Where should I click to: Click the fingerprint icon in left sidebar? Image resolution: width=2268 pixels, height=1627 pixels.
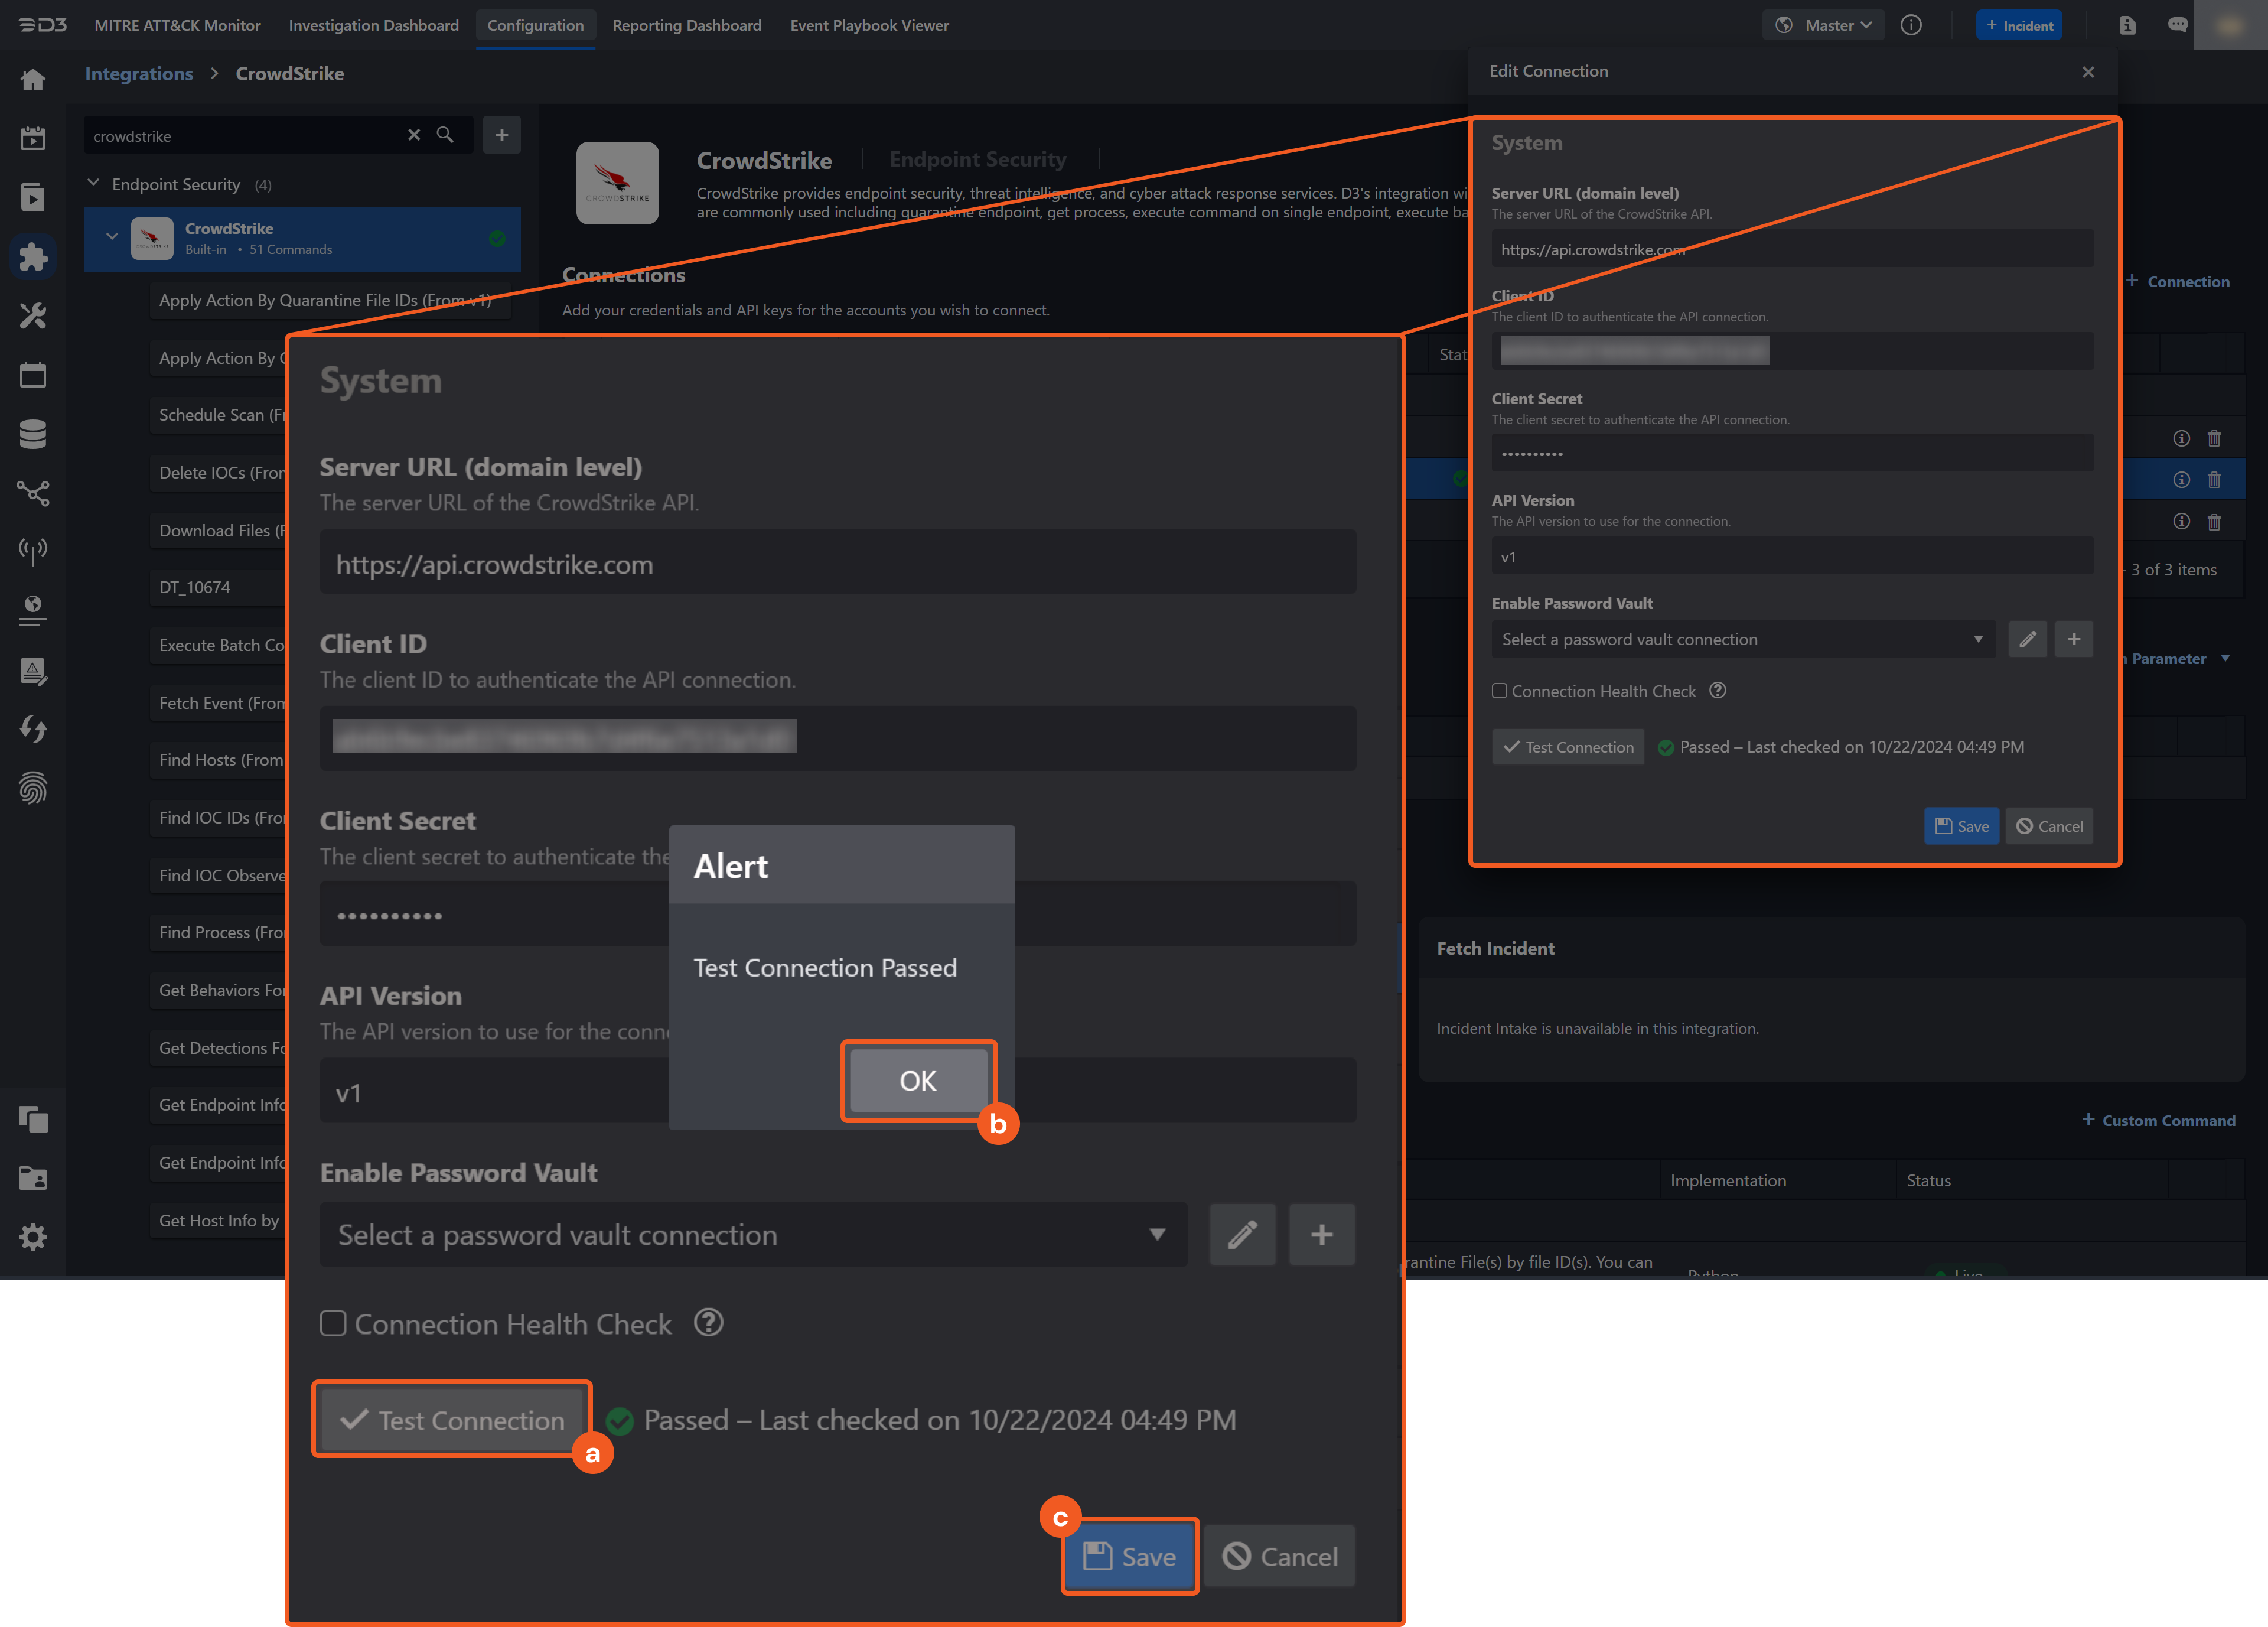click(33, 789)
